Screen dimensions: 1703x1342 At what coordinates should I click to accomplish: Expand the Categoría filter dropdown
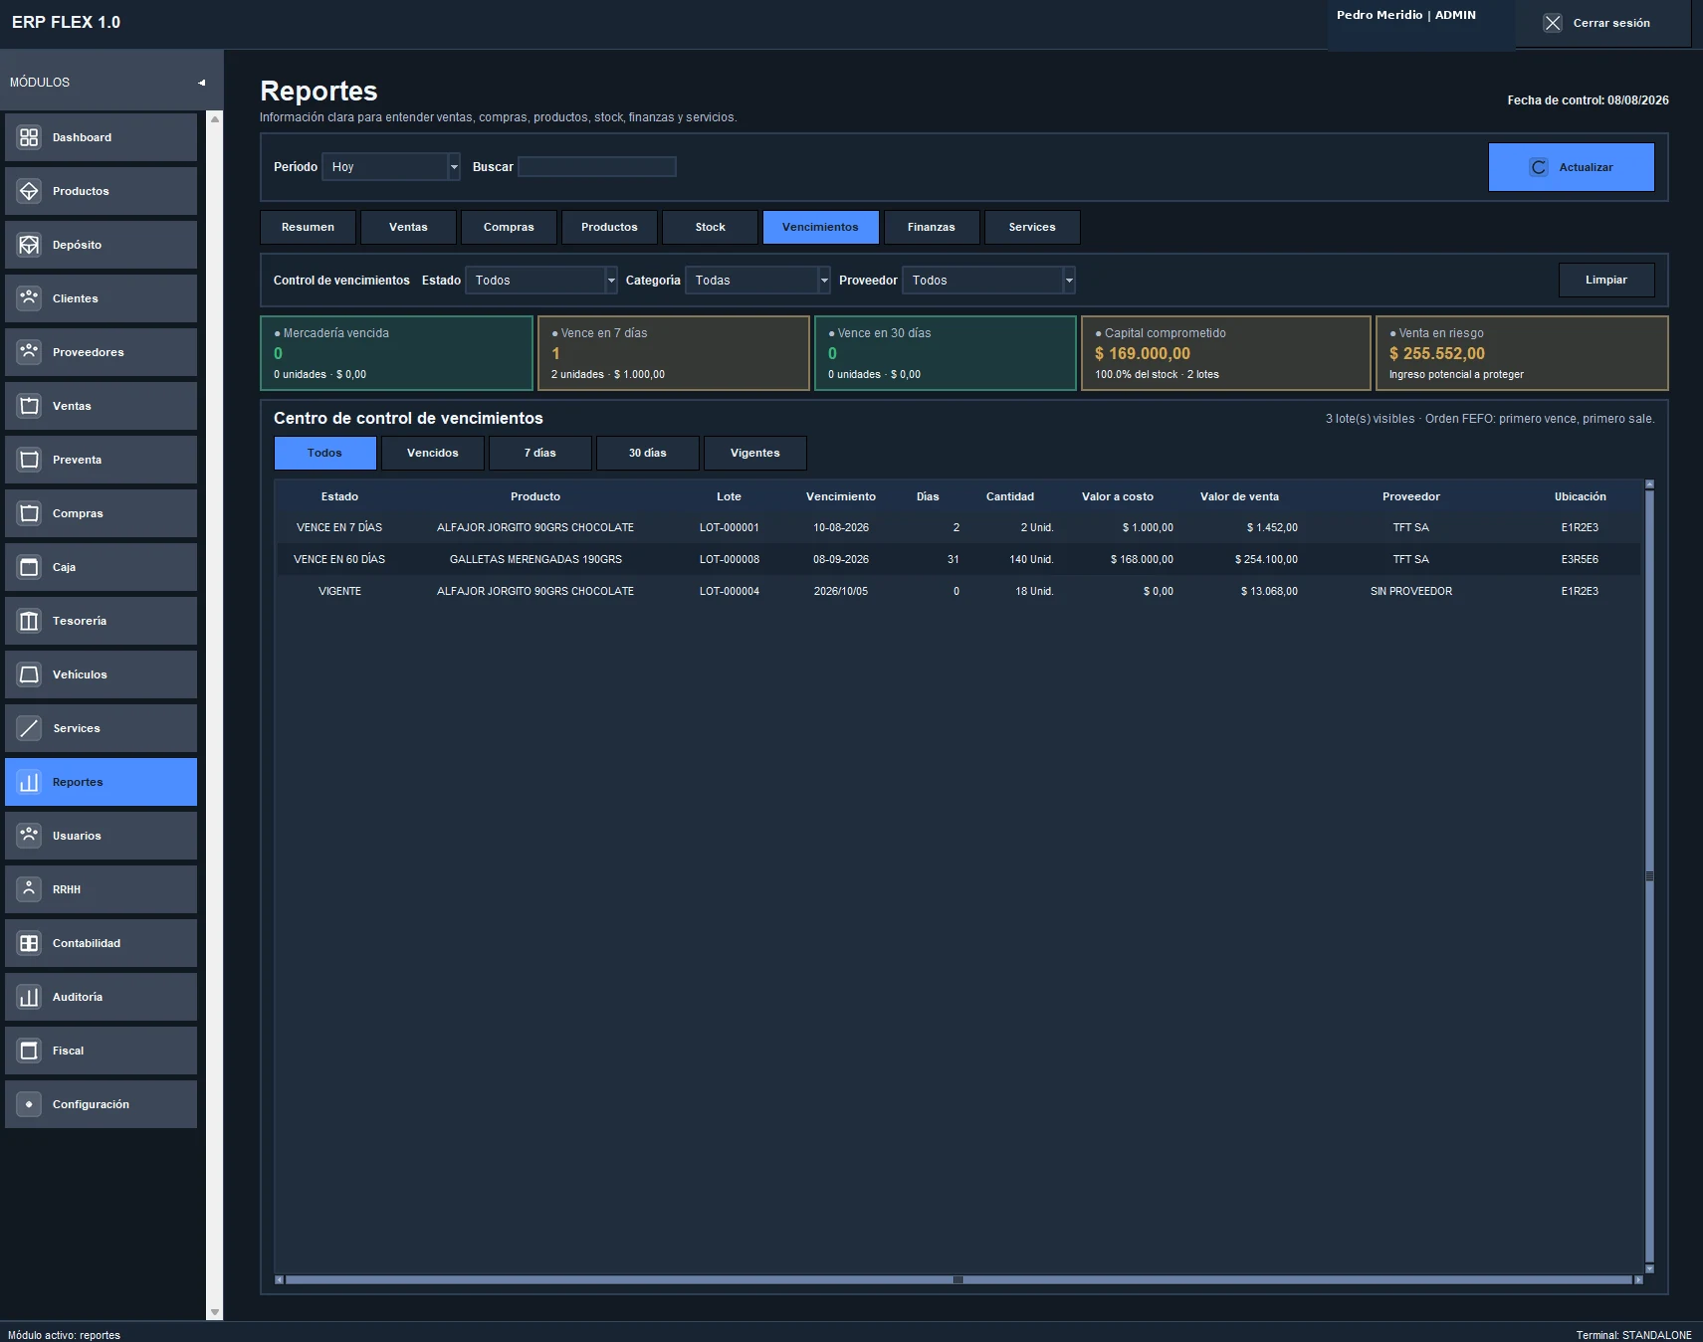tap(824, 281)
